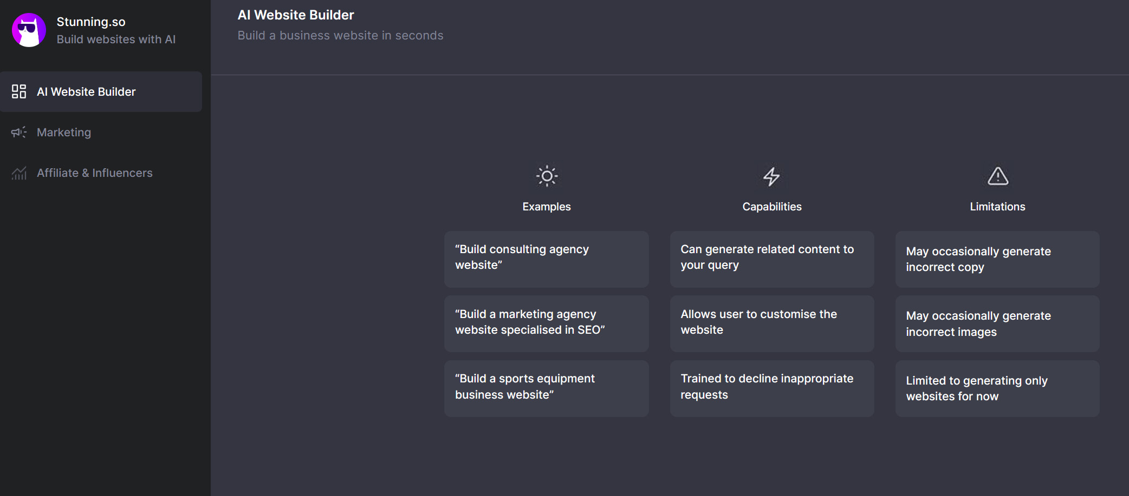
Task: Choose the marketing agency SEO example prompt
Action: (x=546, y=322)
